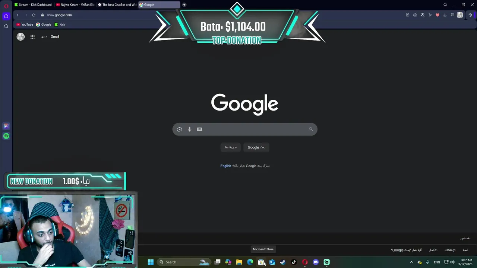
Task: Open the sidebar bookmarks star icon
Action: (x=6, y=26)
